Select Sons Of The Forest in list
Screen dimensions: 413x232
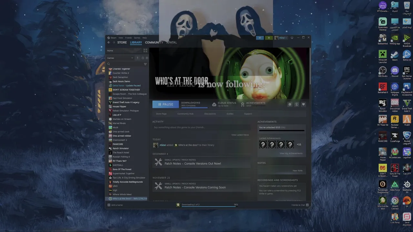122,169
